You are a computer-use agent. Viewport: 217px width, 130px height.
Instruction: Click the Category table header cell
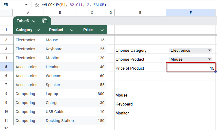(28, 30)
